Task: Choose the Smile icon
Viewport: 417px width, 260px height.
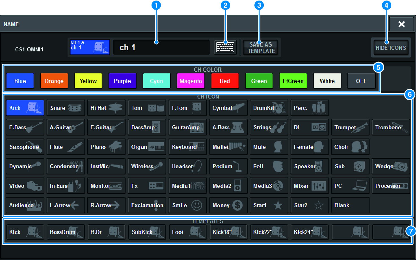Action: tap(187, 205)
